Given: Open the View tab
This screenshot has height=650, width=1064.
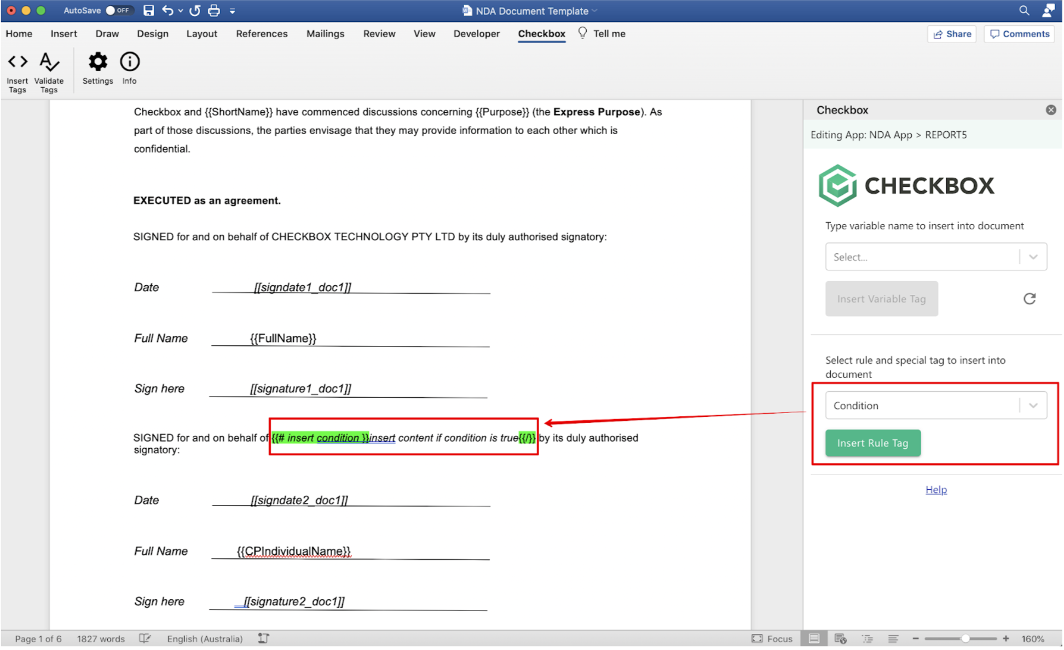Looking at the screenshot, I should [424, 33].
